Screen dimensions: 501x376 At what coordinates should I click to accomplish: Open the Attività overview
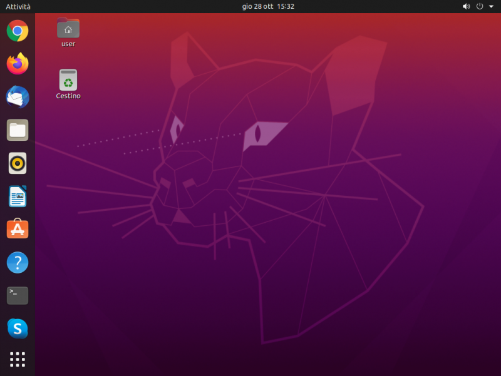[x=18, y=7]
